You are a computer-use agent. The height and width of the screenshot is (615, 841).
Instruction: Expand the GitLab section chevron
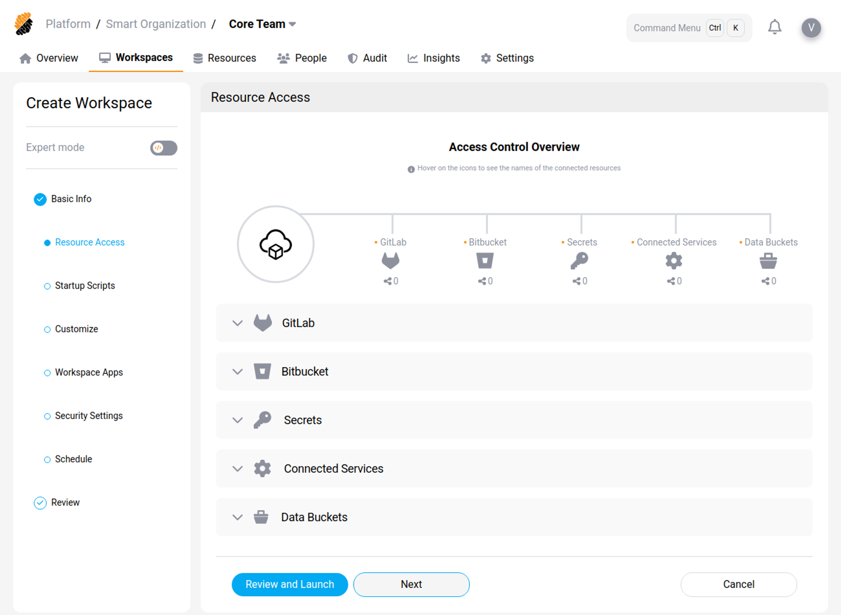pos(237,323)
